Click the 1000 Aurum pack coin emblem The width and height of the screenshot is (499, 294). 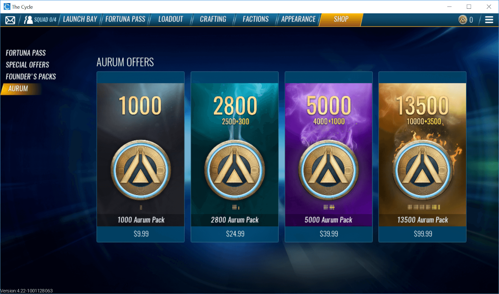coord(141,170)
